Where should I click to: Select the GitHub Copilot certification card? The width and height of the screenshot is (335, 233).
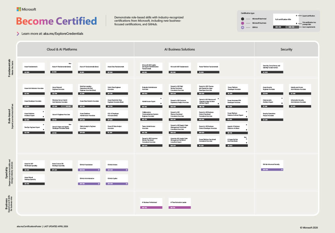117,180
